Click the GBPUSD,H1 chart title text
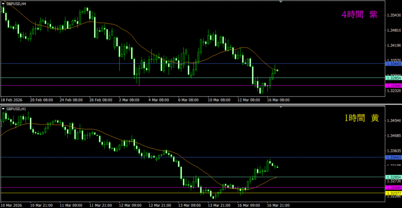The width and height of the screenshot is (402, 208). pos(16,108)
